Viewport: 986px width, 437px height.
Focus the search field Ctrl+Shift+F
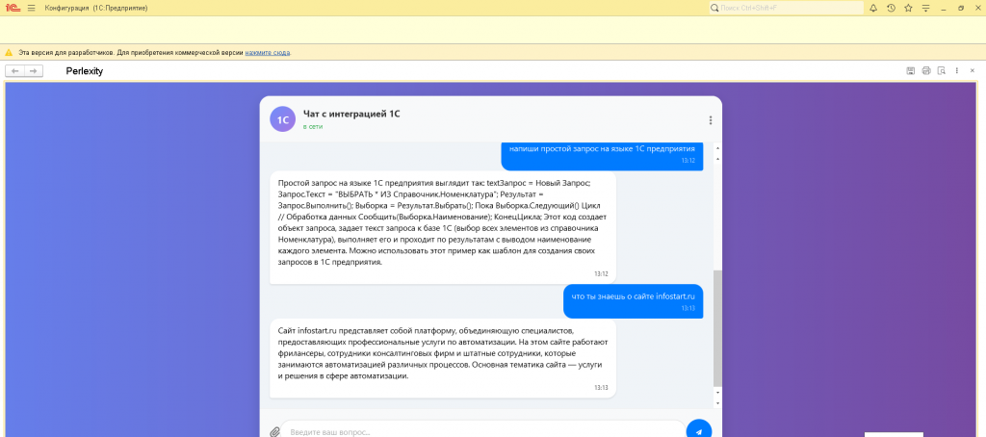click(x=787, y=8)
